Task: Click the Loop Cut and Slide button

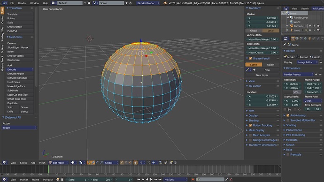Action: [20, 95]
